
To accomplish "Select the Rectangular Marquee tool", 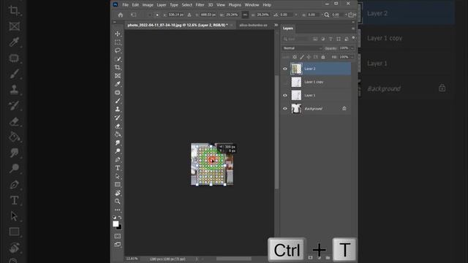I will click(118, 42).
